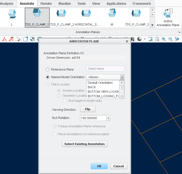Click the Flip viewing direction button
182x174 pixels.
tap(88, 109)
